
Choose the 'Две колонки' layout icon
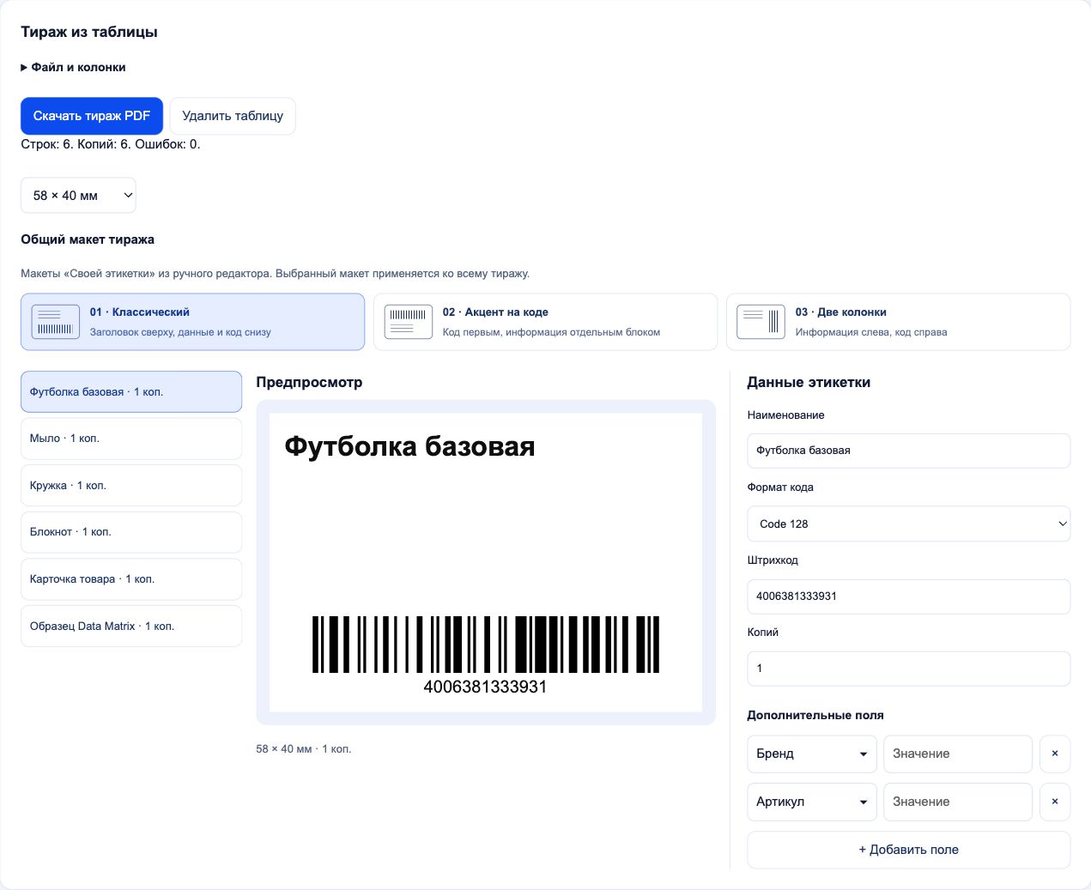click(761, 322)
